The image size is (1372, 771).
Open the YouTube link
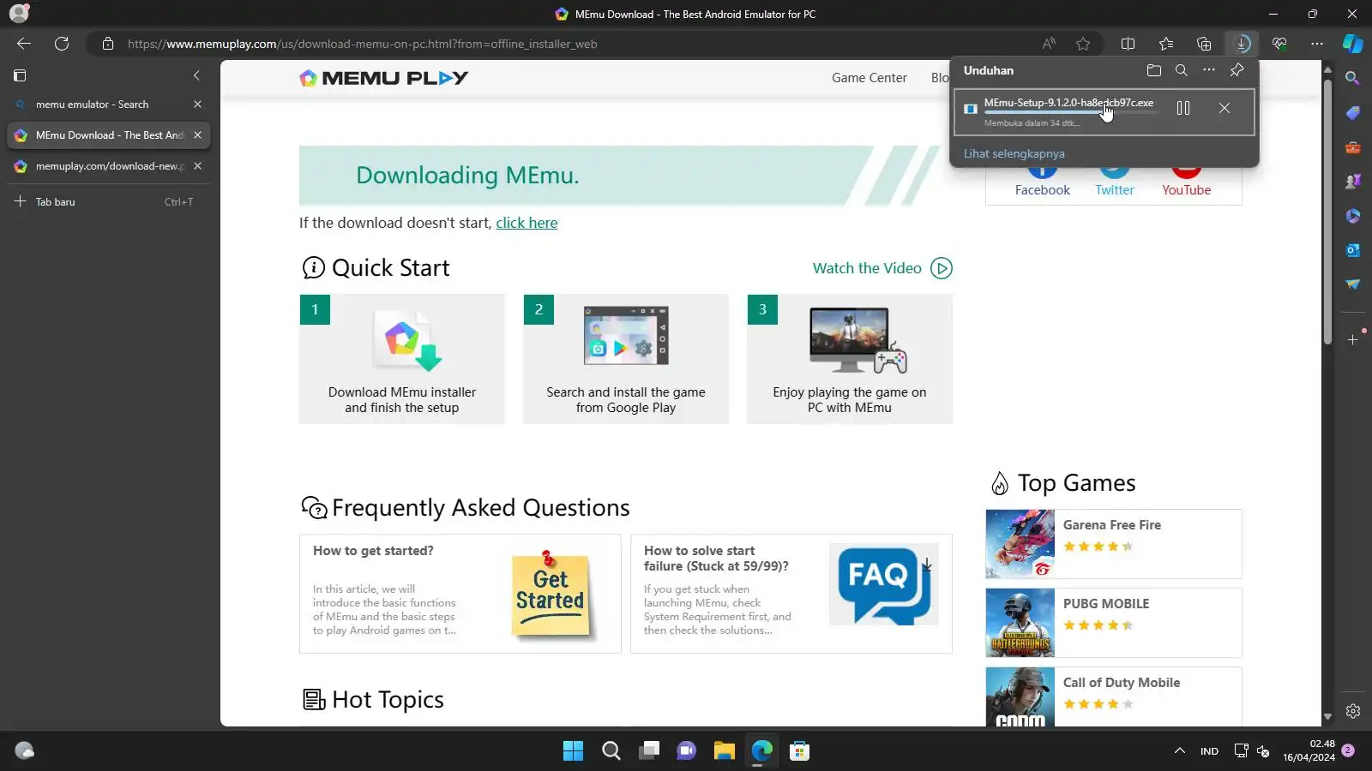coord(1187,190)
